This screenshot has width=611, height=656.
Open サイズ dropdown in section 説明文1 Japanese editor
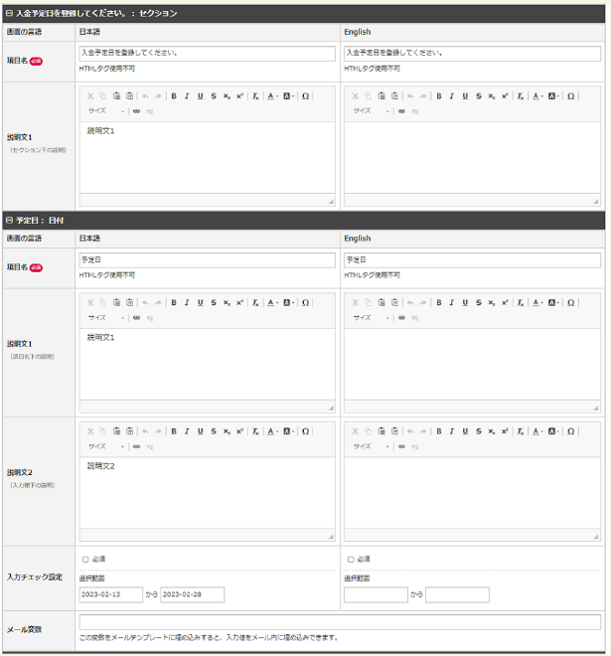tap(105, 111)
